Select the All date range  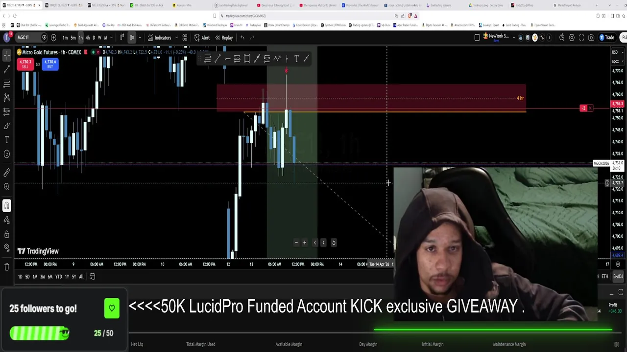81,277
